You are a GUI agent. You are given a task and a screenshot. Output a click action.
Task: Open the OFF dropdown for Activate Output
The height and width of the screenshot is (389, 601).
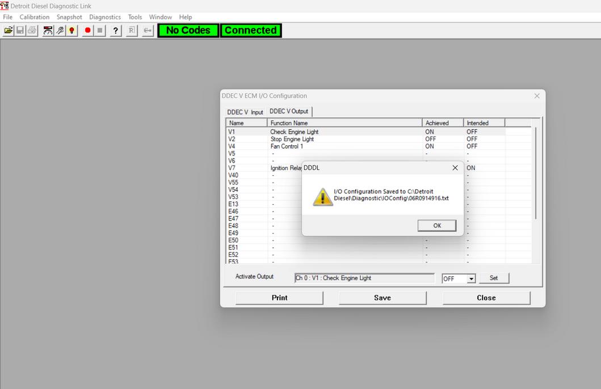click(x=471, y=278)
